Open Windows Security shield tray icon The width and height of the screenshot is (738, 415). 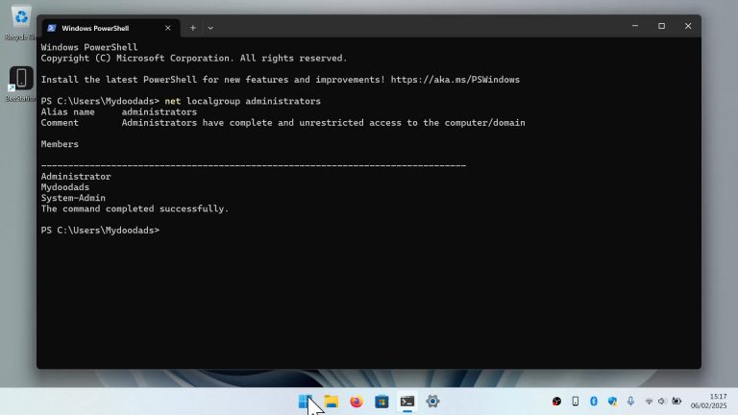click(612, 402)
